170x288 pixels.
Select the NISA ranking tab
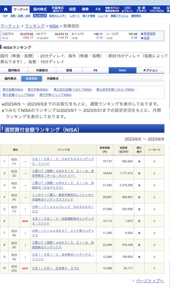pyautogui.click(x=122, y=70)
